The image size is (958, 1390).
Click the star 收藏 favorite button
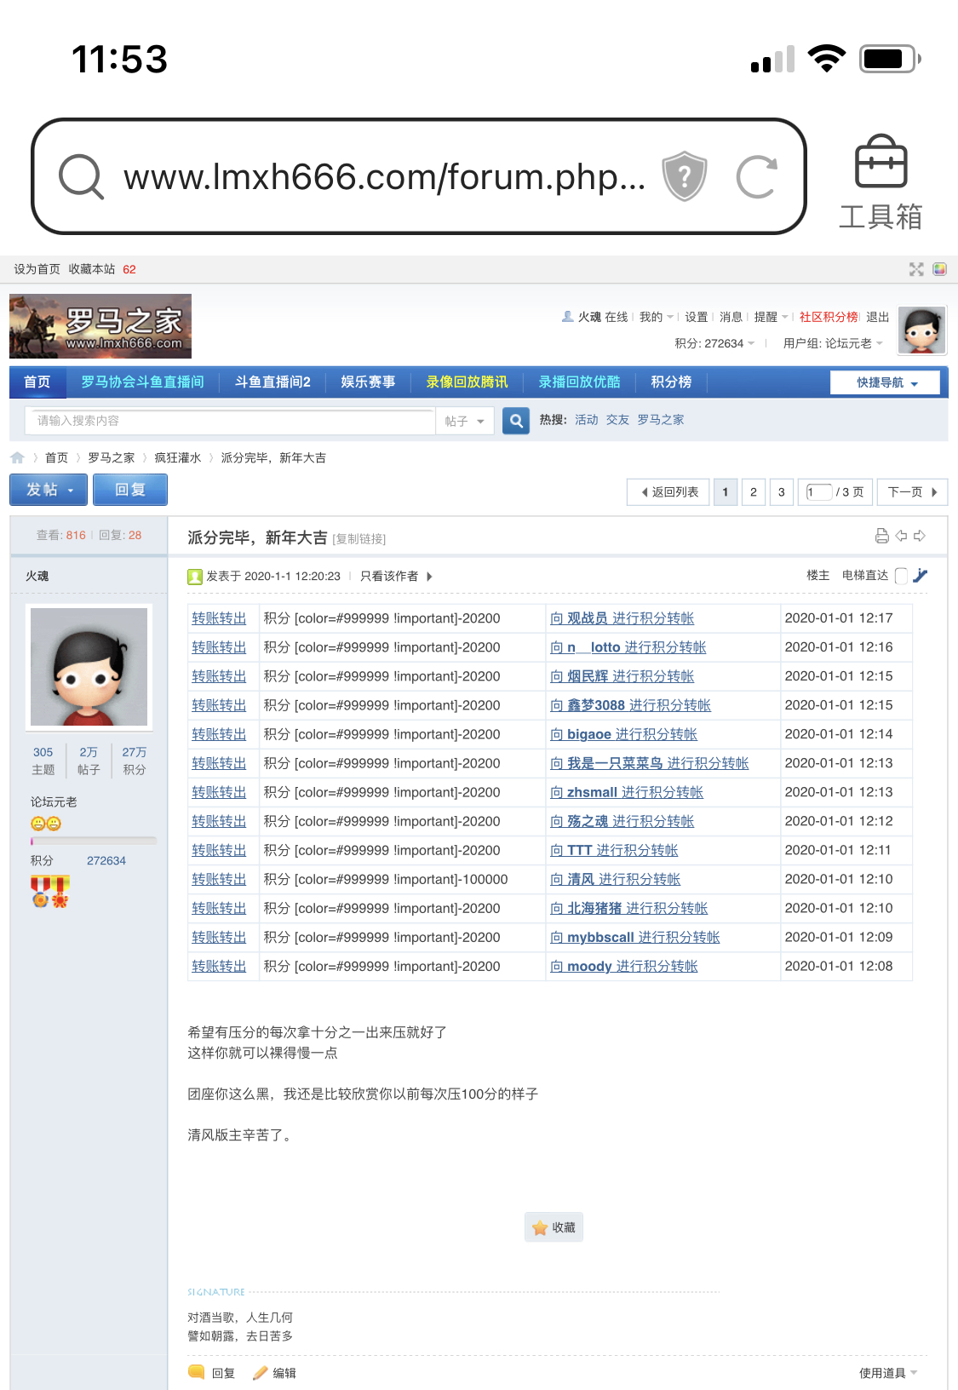554,1227
